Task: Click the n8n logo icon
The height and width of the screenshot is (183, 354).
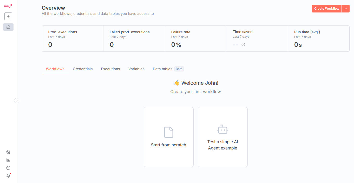Action: [8, 6]
